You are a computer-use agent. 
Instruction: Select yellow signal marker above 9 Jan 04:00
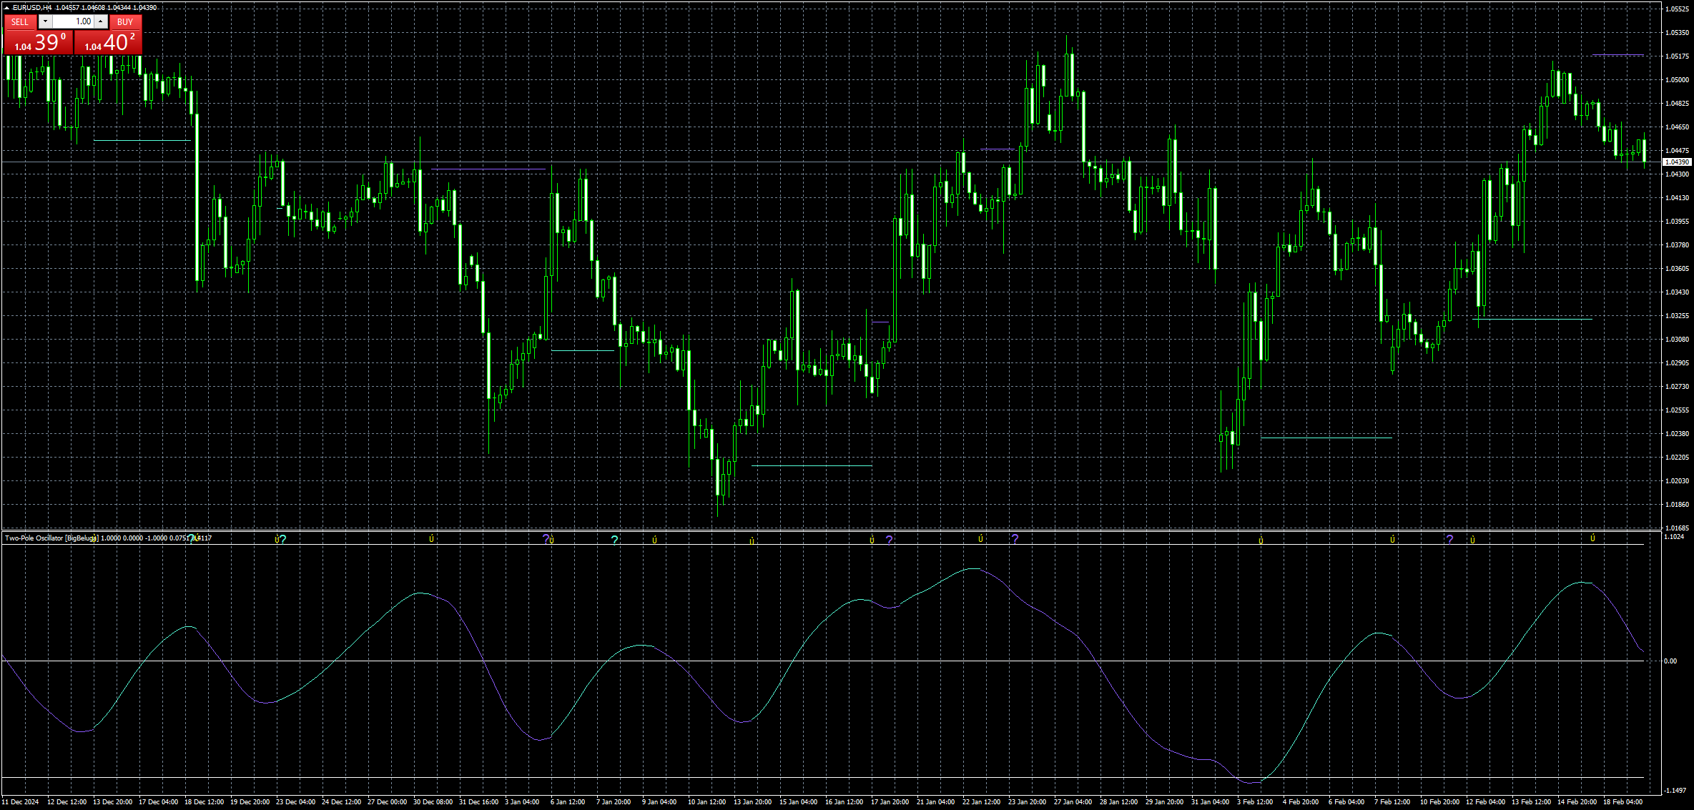(x=654, y=540)
